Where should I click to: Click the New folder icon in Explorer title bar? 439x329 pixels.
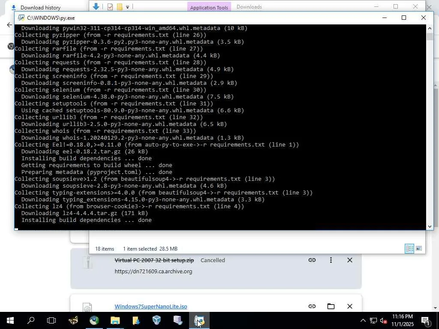pyautogui.click(x=120, y=7)
